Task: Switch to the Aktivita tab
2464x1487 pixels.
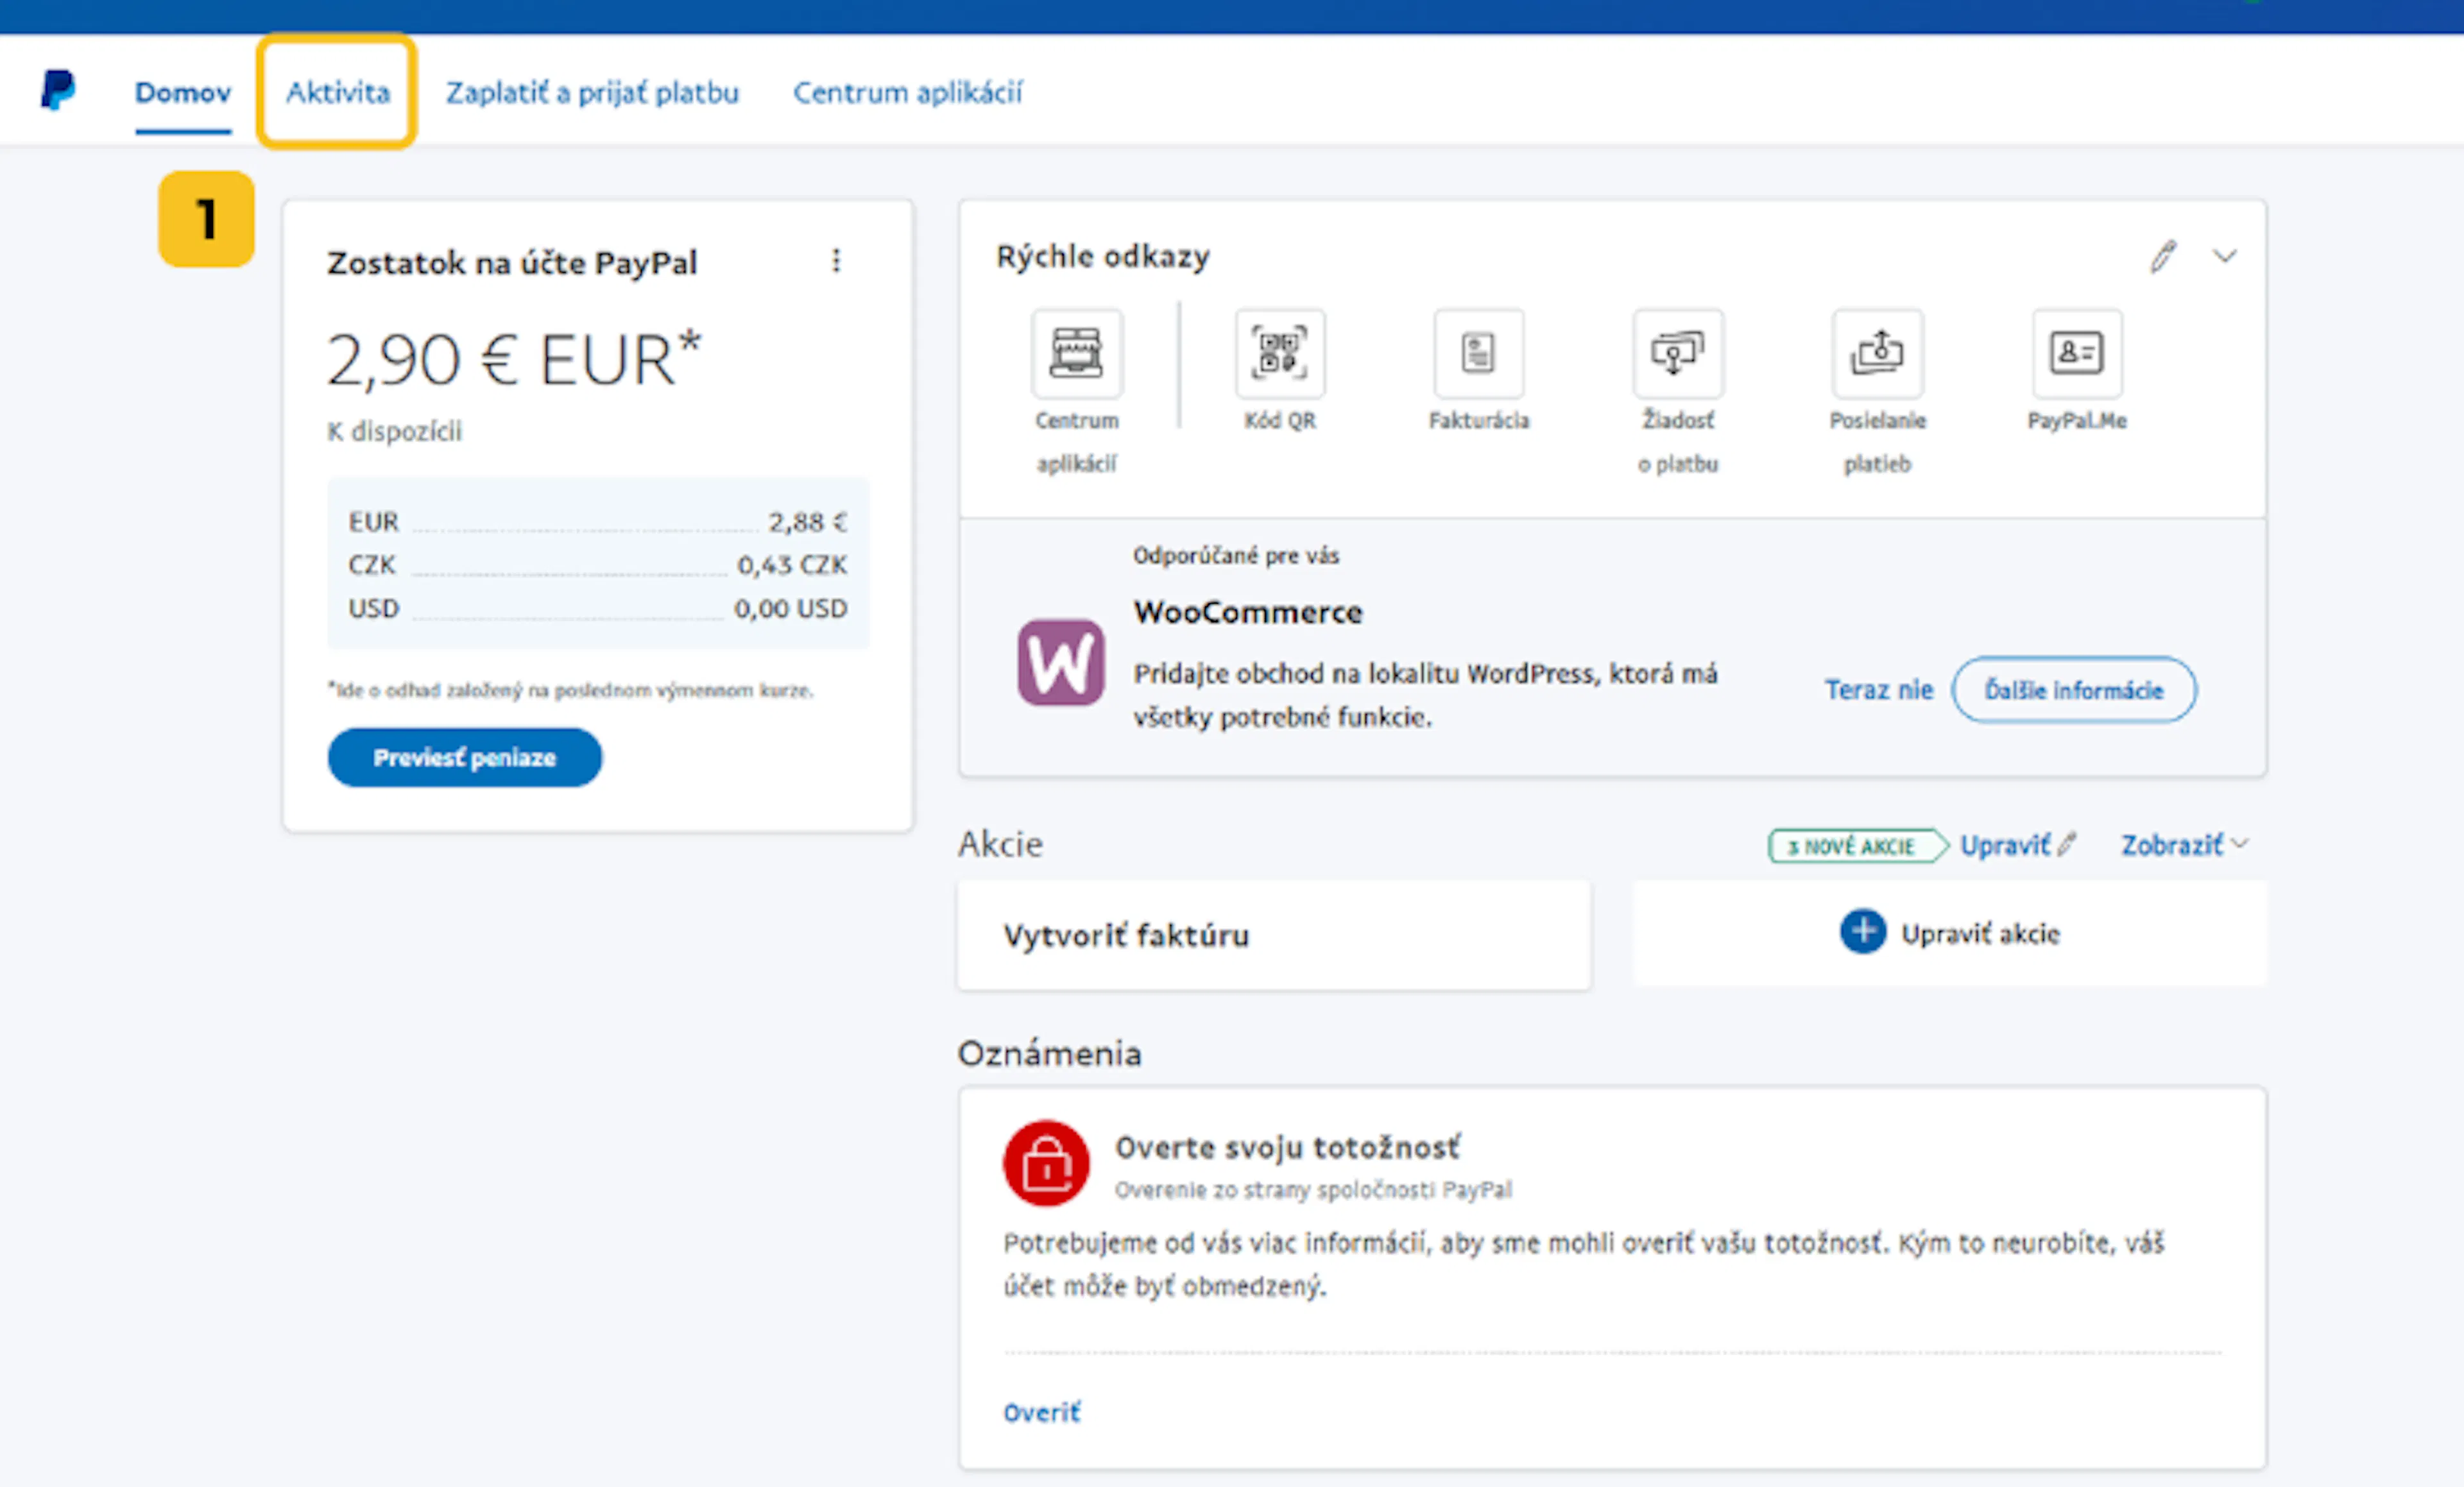Action: coord(338,93)
